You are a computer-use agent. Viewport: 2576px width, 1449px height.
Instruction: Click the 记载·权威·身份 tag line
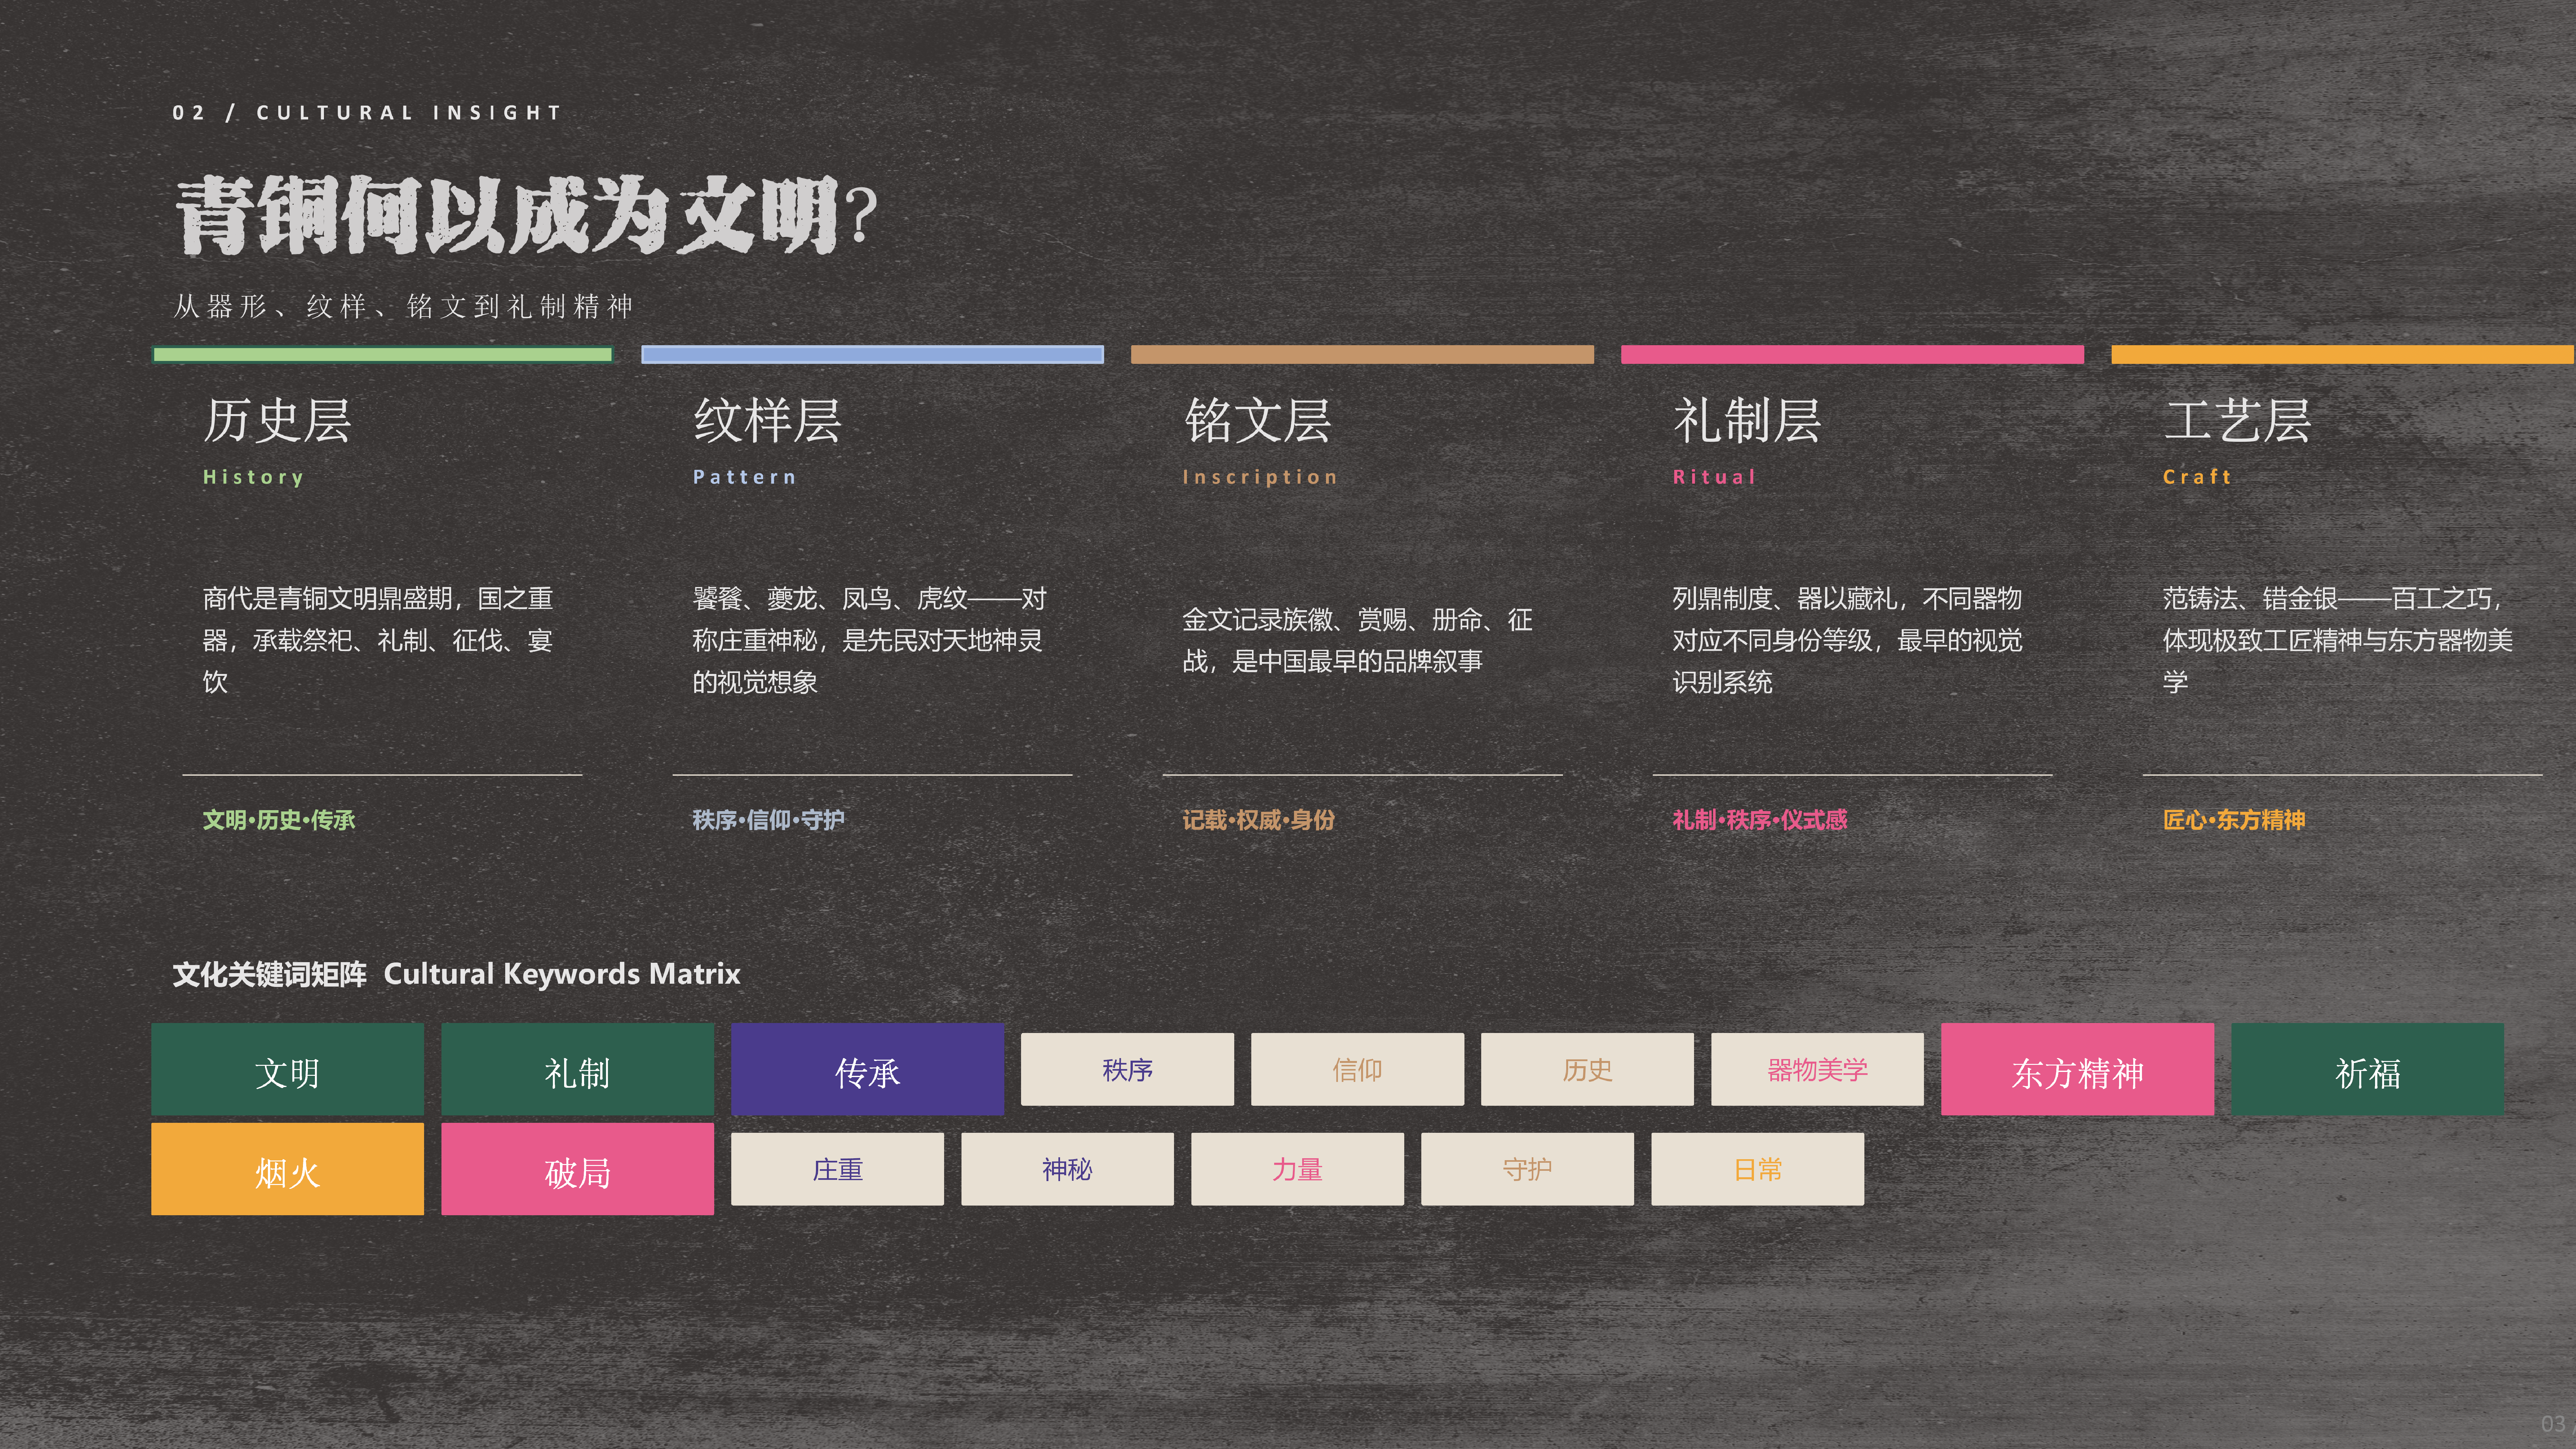click(x=1259, y=820)
